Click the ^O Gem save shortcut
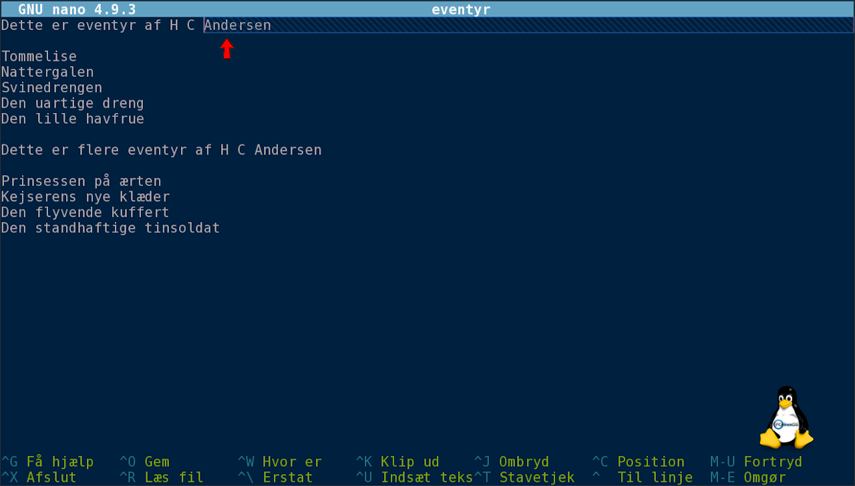This screenshot has width=855, height=486. 144,462
